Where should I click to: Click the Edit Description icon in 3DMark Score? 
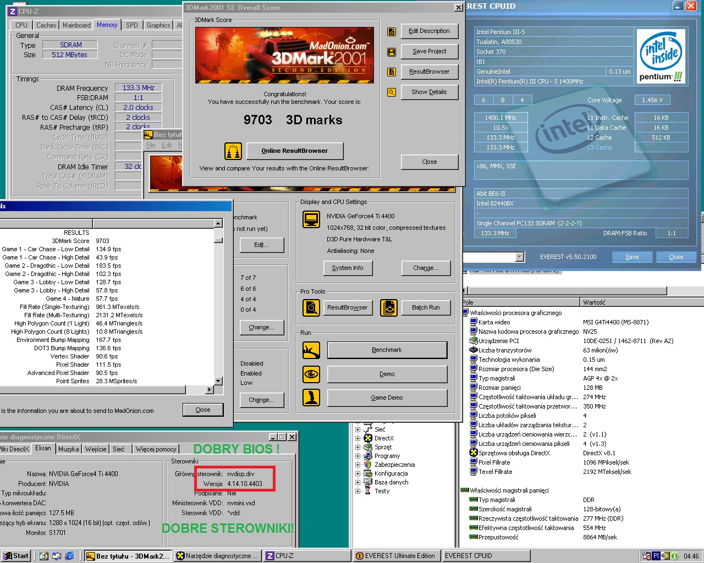(x=392, y=32)
